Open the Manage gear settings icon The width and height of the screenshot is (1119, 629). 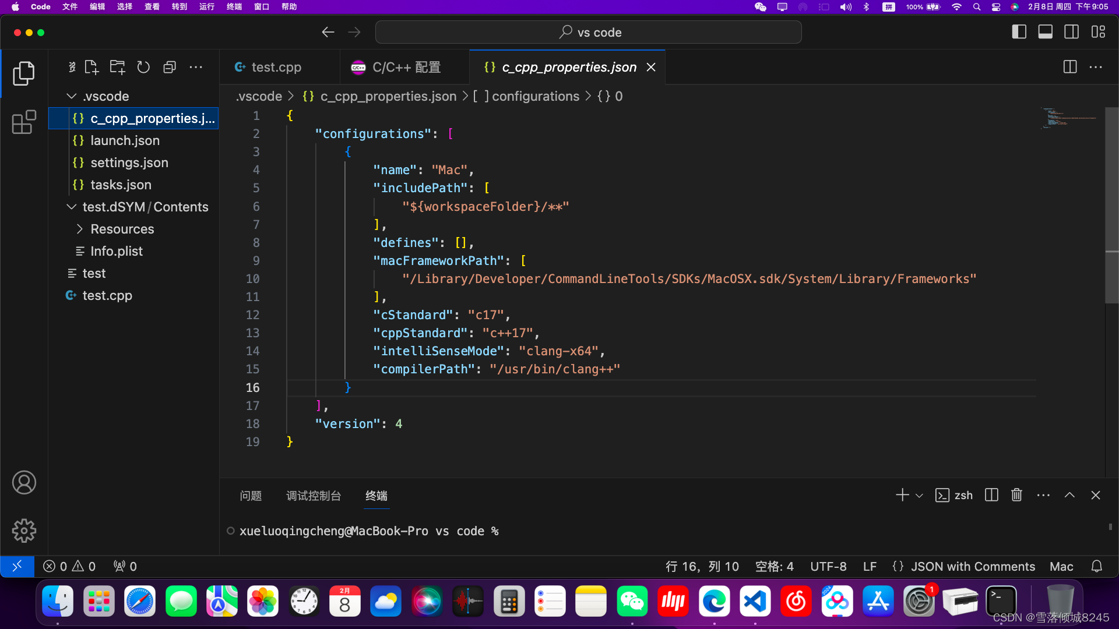(24, 531)
